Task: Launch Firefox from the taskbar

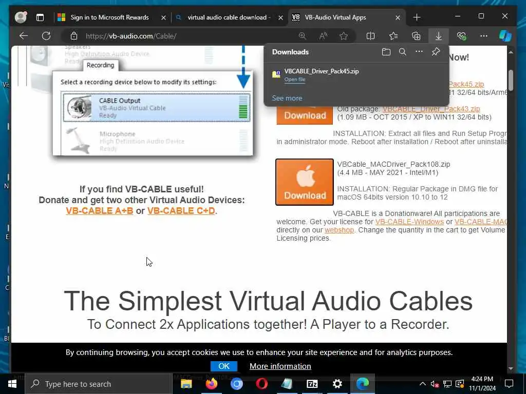Action: 211,384
